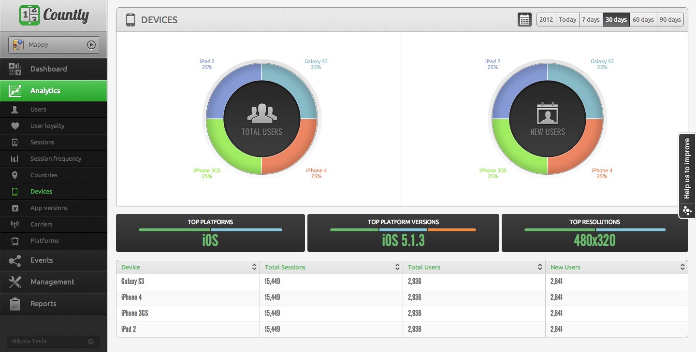Open the Users analytics page
The width and height of the screenshot is (696, 352).
(53, 110)
